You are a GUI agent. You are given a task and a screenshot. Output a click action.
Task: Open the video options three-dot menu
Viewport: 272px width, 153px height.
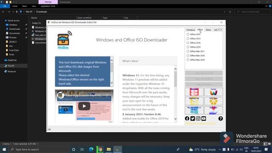[107, 95]
